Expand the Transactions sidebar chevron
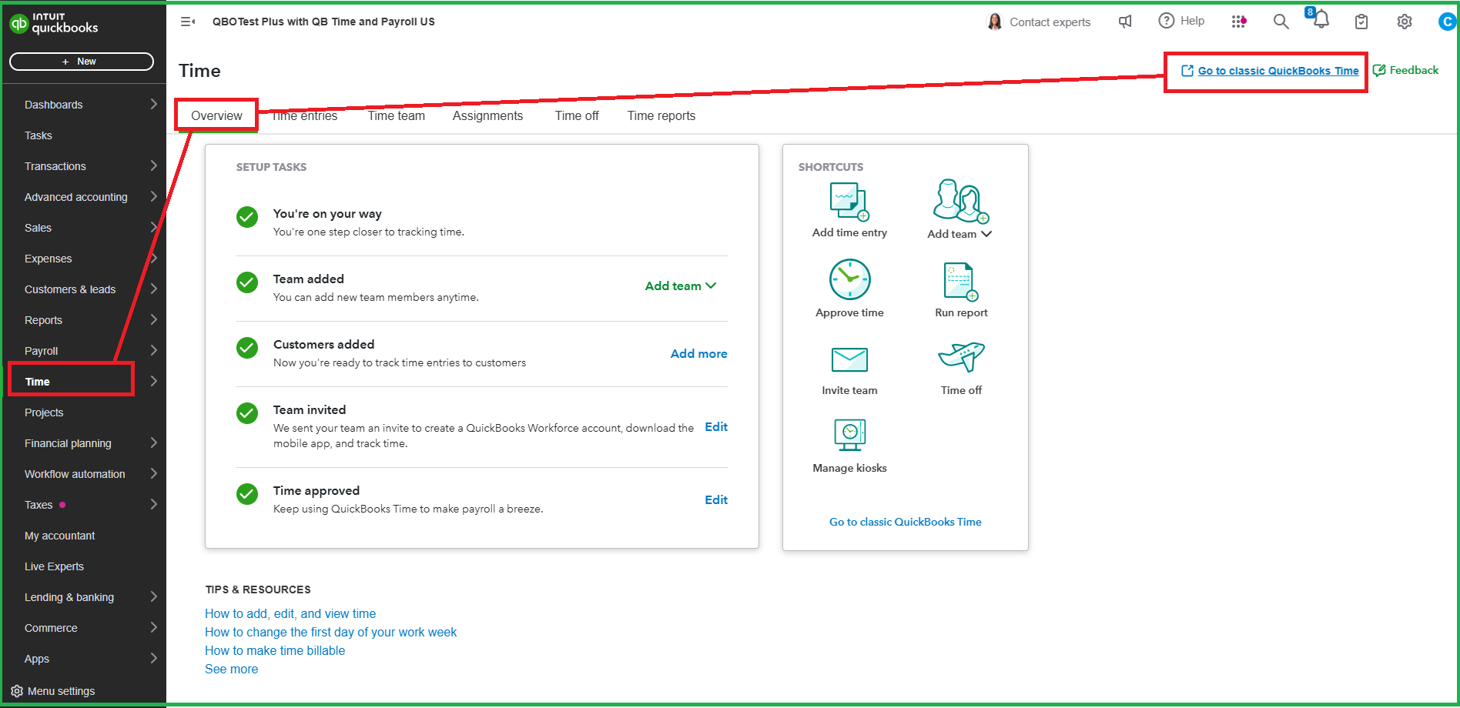Viewport: 1460px width, 708px height. (153, 165)
